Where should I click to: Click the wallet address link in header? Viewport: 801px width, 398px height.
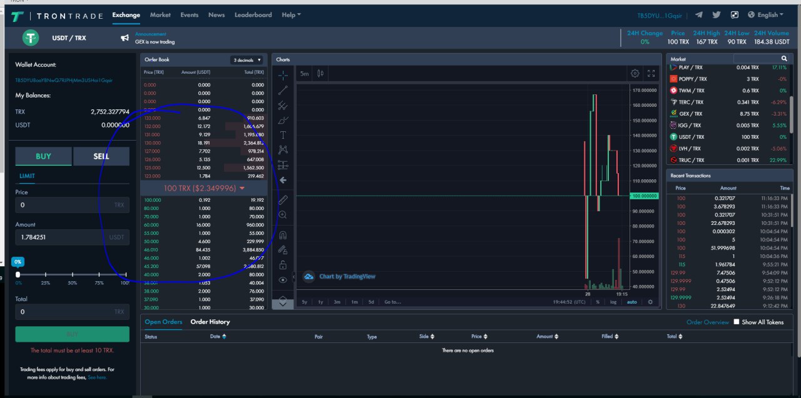[x=660, y=15]
